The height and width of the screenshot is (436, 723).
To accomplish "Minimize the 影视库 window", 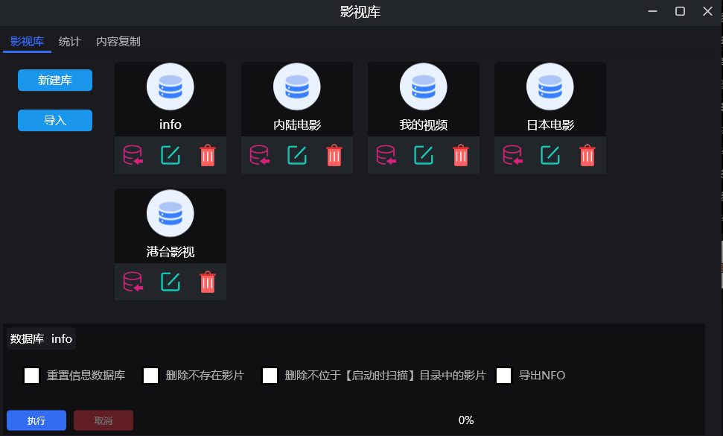I will pyautogui.click(x=652, y=11).
